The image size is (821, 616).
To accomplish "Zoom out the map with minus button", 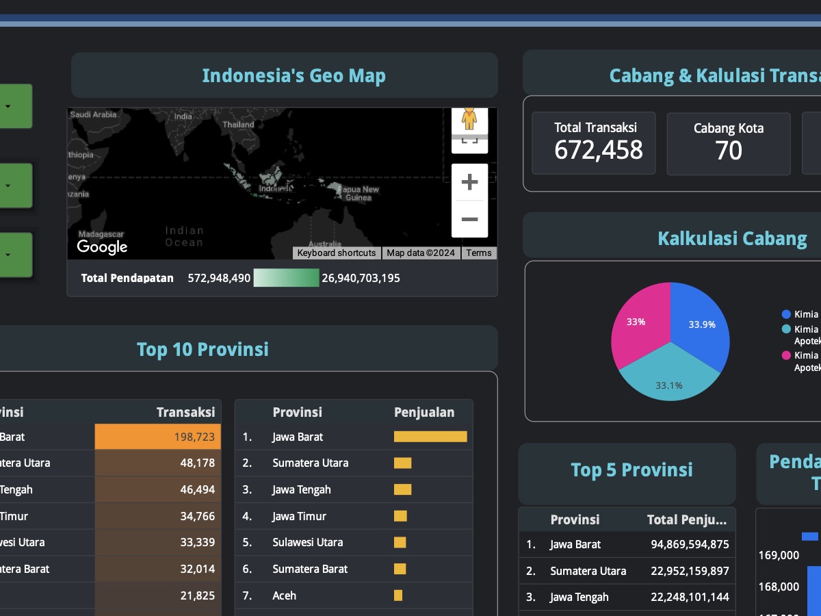I will coord(469,219).
